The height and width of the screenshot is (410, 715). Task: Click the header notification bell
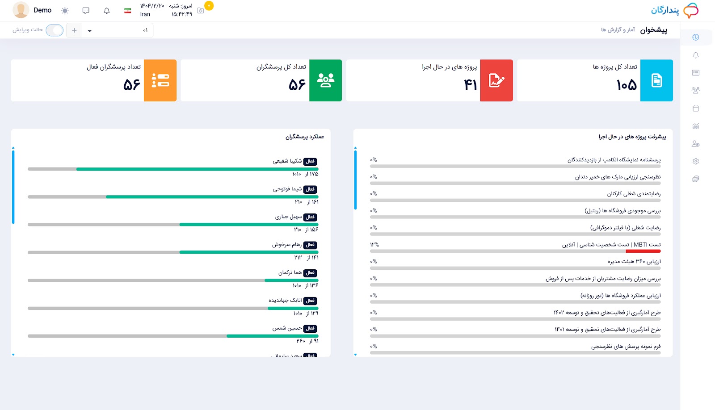106,11
